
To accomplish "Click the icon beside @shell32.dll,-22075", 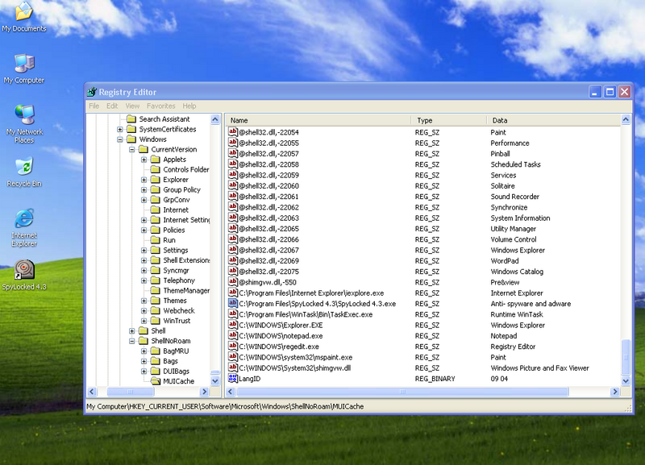I will click(233, 272).
